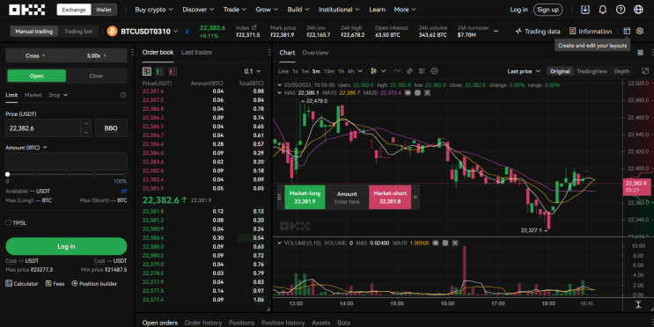
Task: Remove the VOLUME indicator with X
Action: click(455, 243)
